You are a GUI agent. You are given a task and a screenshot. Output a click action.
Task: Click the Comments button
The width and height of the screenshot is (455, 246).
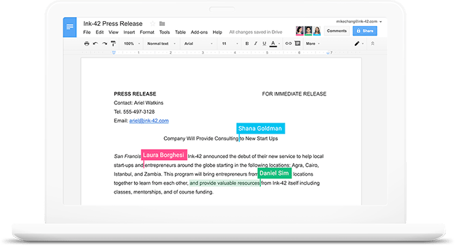(x=336, y=31)
